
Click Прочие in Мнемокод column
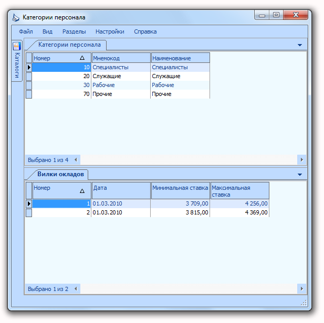[121, 94]
